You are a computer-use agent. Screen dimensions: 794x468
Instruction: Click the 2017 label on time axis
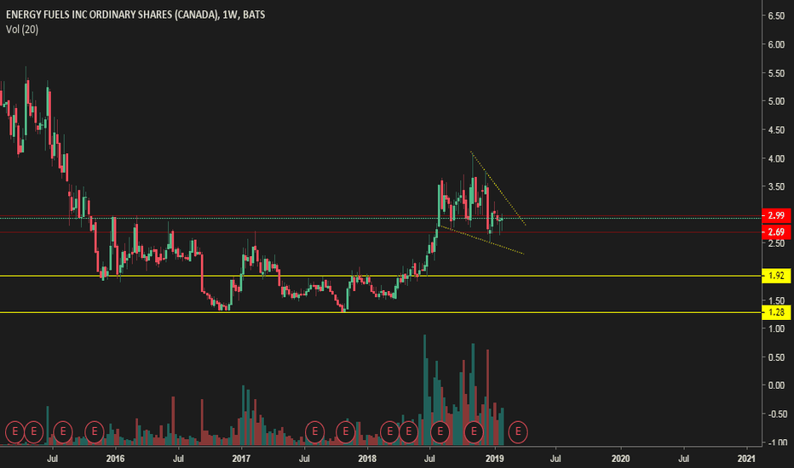point(241,459)
